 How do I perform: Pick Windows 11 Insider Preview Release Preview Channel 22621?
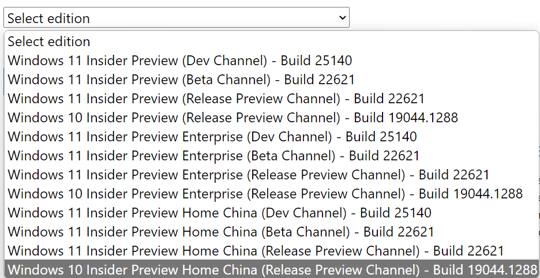pyautogui.click(x=271, y=99)
